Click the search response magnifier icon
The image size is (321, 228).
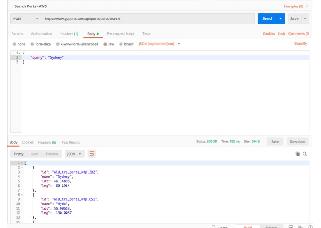coord(305,154)
